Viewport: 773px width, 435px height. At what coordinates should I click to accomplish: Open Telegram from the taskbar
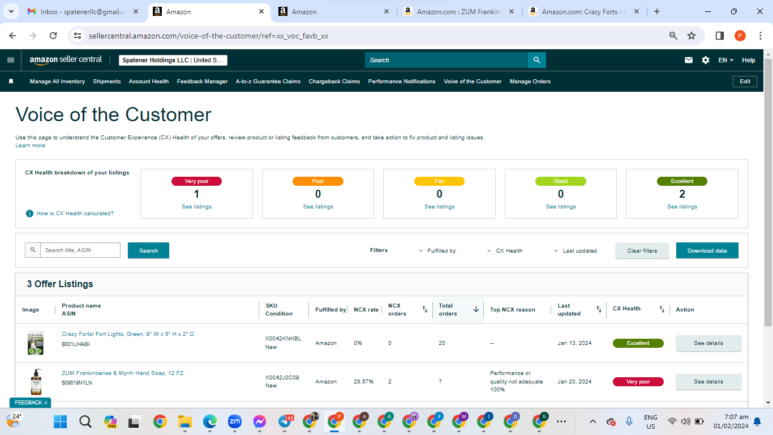(285, 421)
